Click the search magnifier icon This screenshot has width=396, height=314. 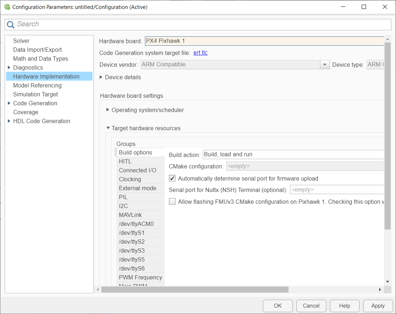pyautogui.click(x=10, y=25)
